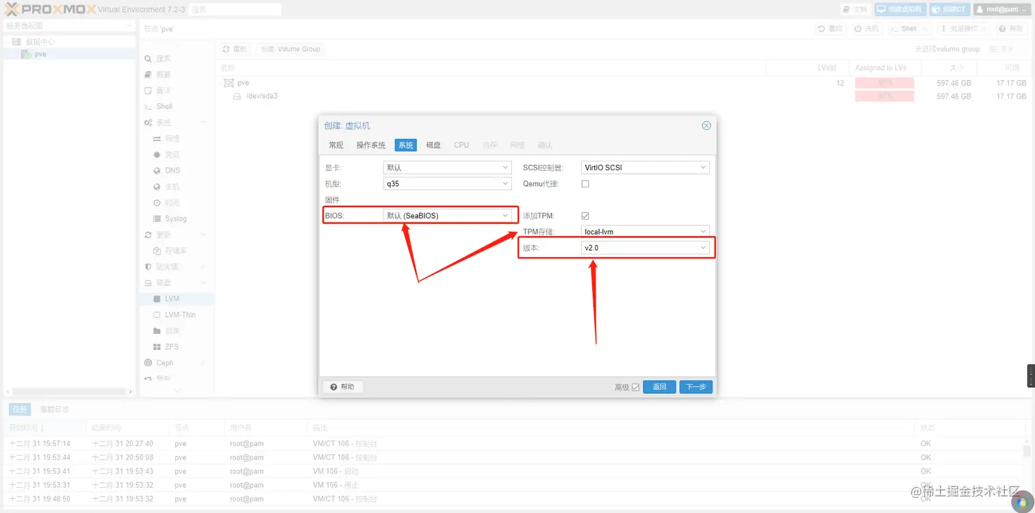Close the 创建: 虚拟机 dialog
The image size is (1035, 513).
click(x=706, y=126)
